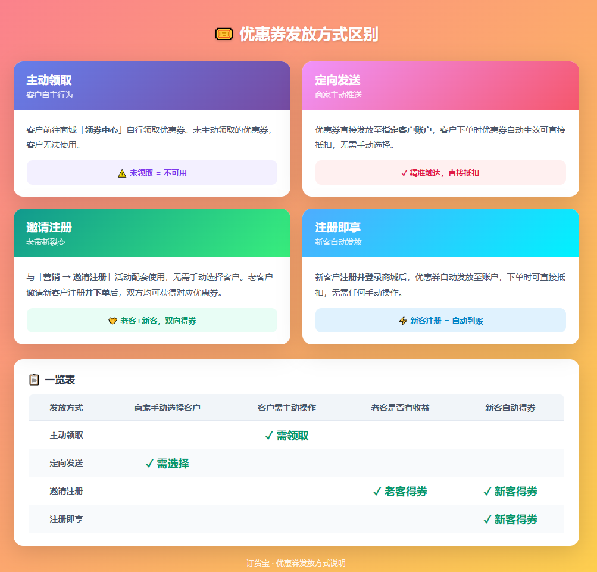The image size is (597, 572).
Task: Click column header 发放方式
Action: coord(66,408)
